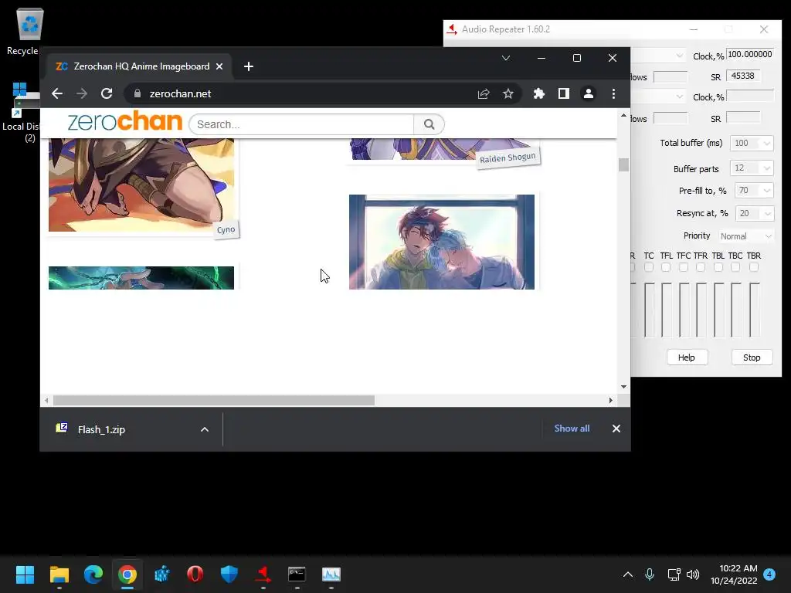This screenshot has height=593, width=791.
Task: Click Stop in Audio Repeater
Action: point(752,357)
